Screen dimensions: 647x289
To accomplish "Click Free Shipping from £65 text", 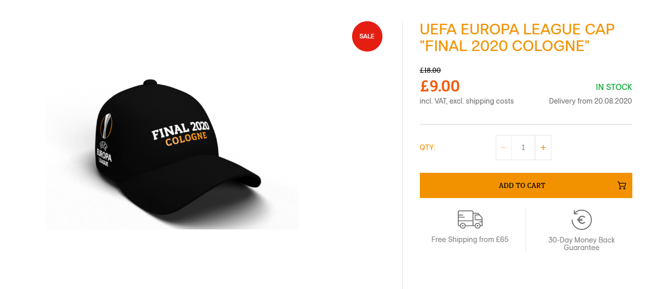I will (470, 239).
